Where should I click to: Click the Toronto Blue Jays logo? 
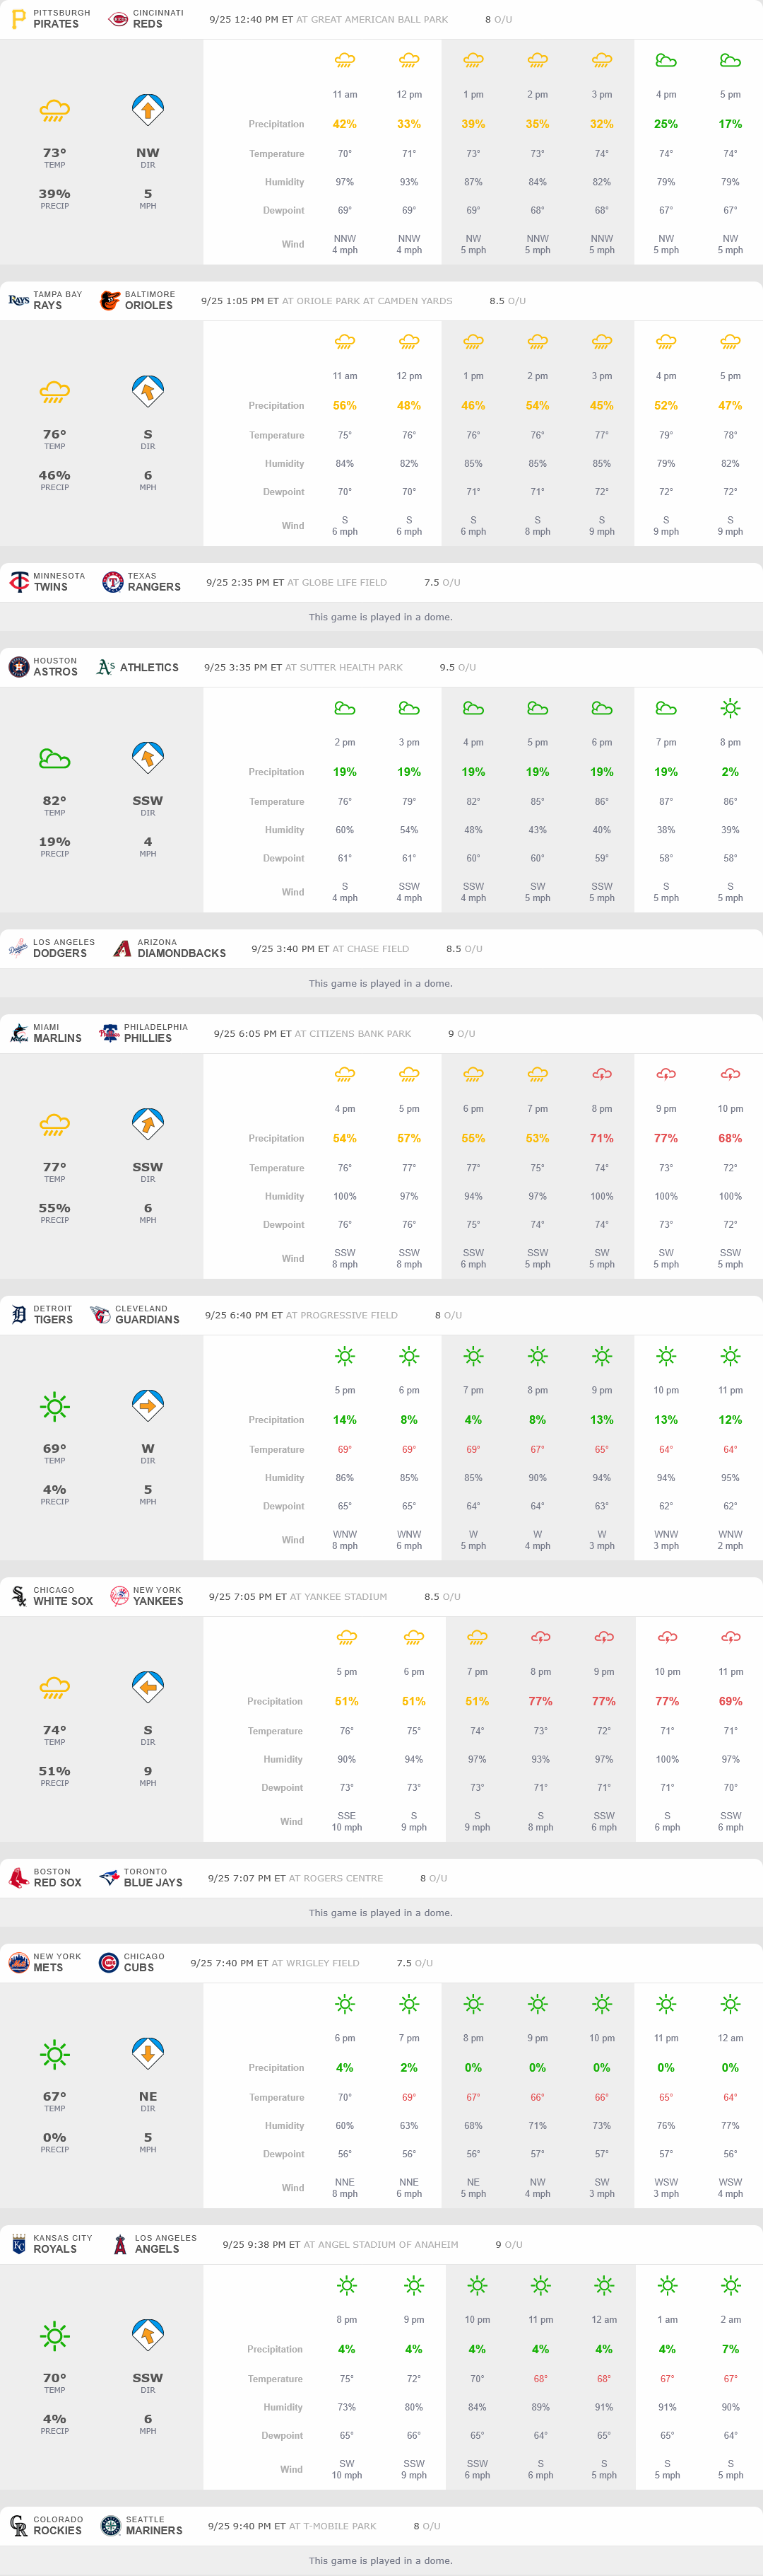[109, 1878]
